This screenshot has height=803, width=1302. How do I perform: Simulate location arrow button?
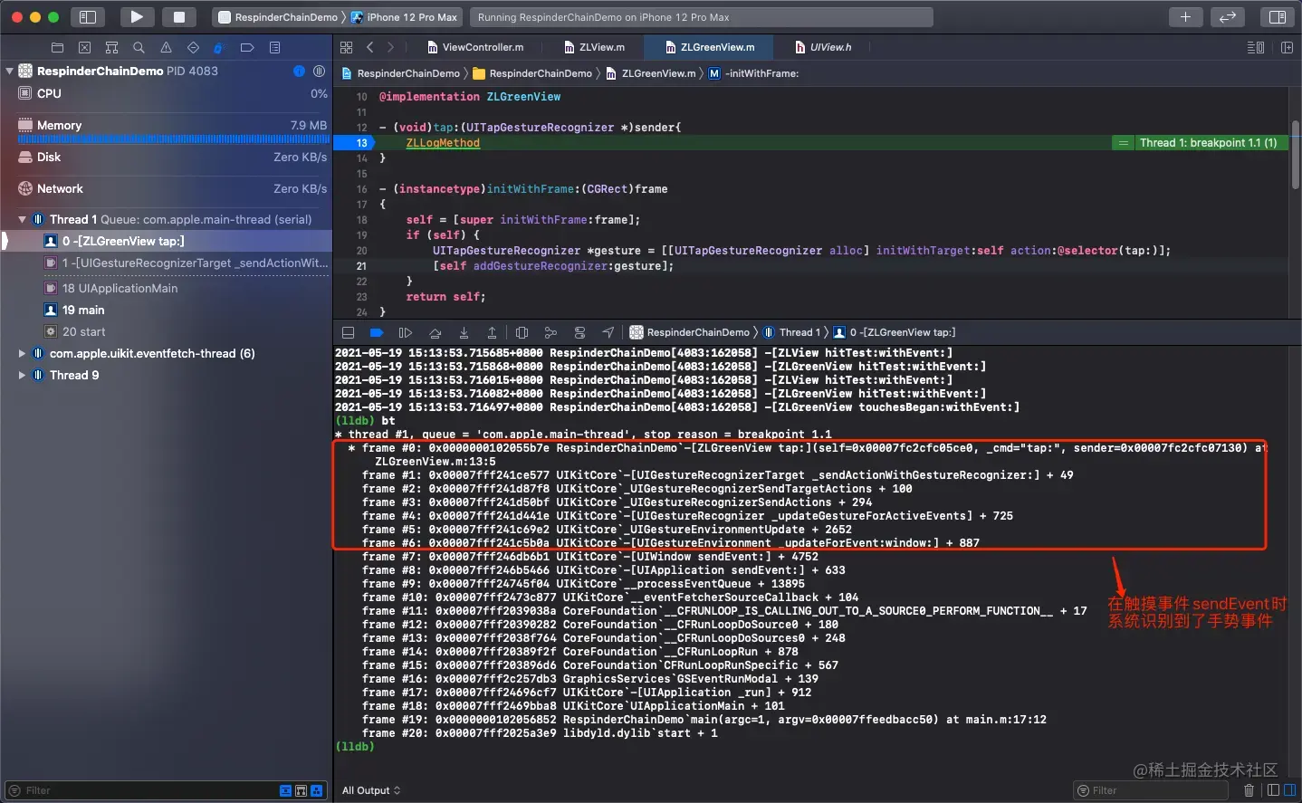[x=608, y=332]
